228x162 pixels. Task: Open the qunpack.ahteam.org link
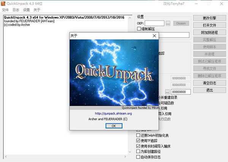click(x=113, y=113)
